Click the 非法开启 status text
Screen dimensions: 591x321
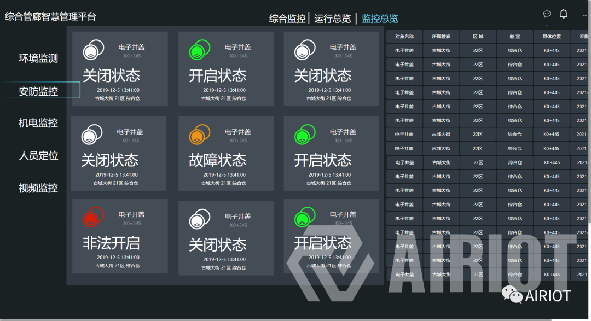click(x=111, y=243)
